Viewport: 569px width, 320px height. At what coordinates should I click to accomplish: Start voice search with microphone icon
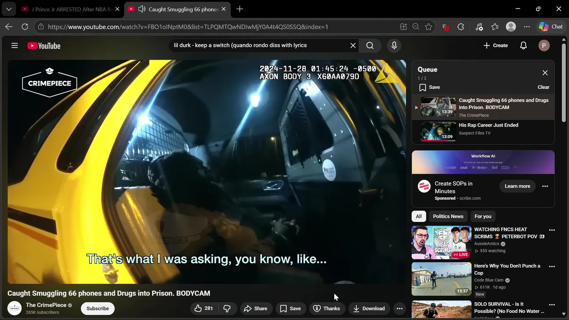tap(394, 45)
